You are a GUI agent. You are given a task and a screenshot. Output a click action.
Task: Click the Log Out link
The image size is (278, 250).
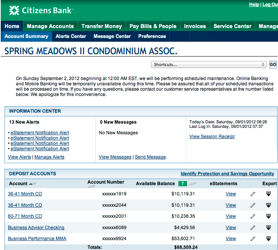(270, 5)
